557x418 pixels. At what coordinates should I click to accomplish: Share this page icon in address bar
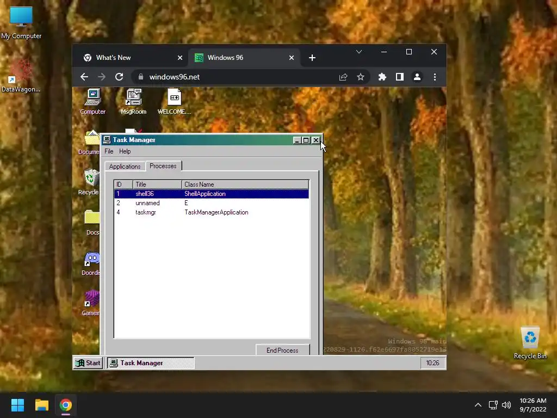(x=343, y=77)
